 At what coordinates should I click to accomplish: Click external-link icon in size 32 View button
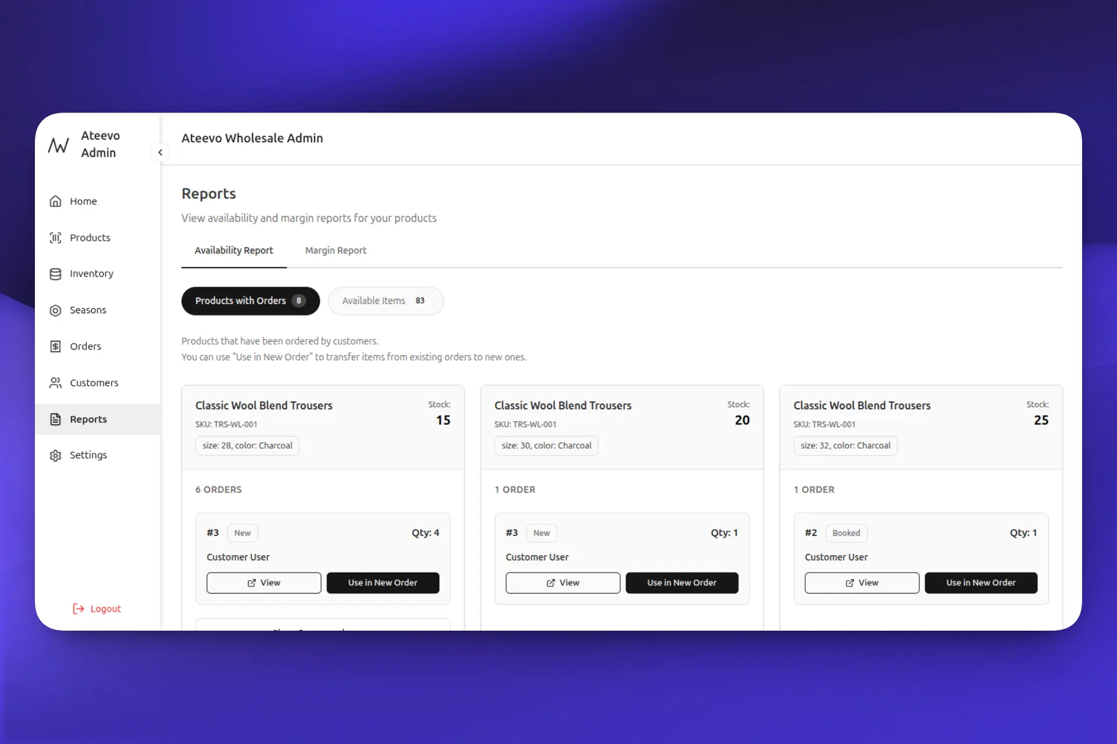[x=849, y=583]
